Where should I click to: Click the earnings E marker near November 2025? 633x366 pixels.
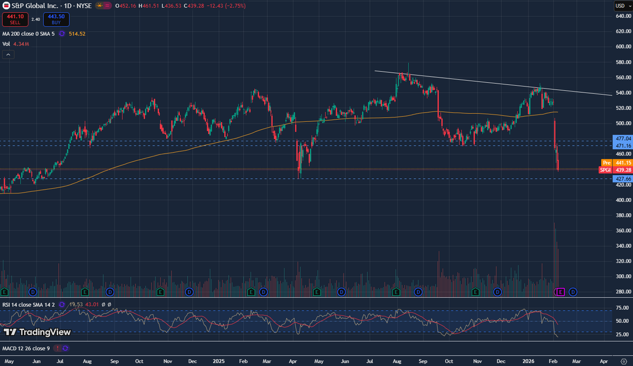[x=475, y=292]
